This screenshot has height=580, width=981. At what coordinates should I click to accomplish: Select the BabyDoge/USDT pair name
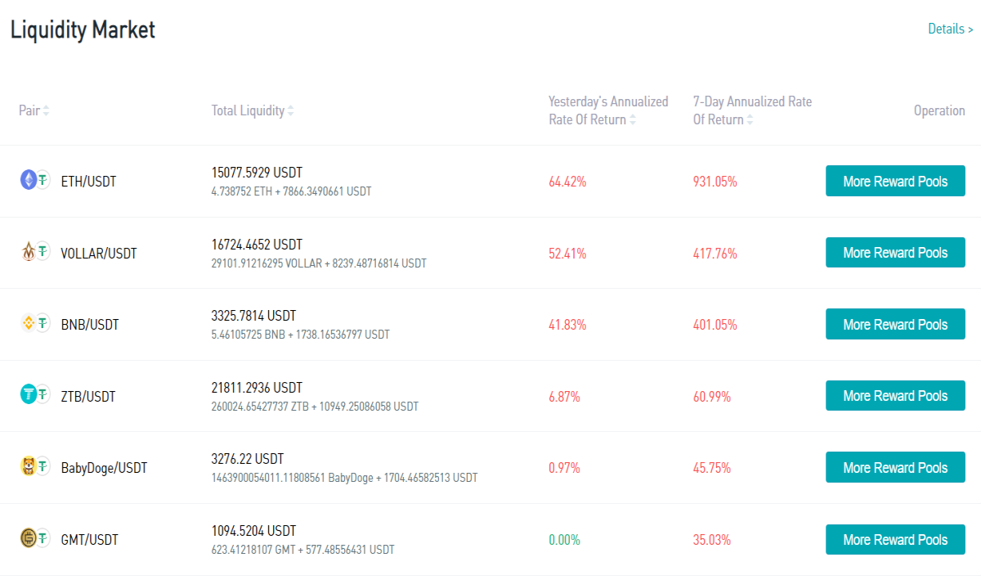pos(104,468)
